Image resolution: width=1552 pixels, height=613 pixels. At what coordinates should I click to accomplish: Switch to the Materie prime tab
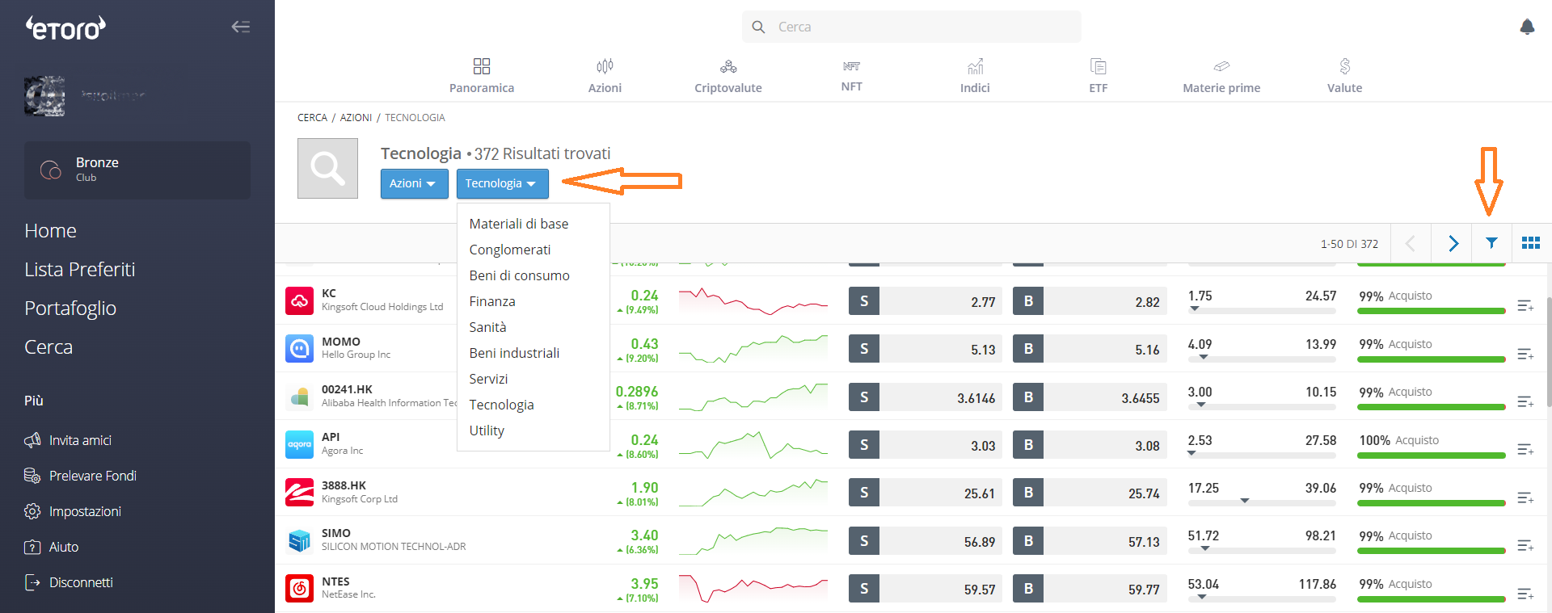coord(1221,76)
